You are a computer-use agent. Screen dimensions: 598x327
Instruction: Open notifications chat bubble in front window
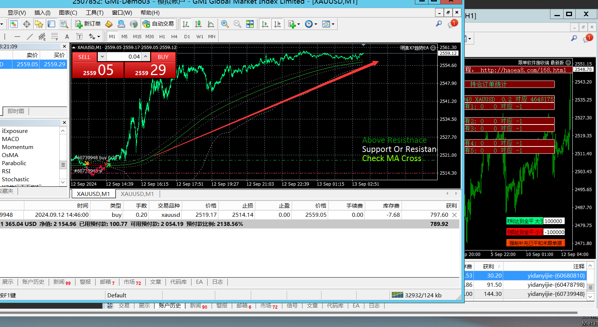click(453, 24)
